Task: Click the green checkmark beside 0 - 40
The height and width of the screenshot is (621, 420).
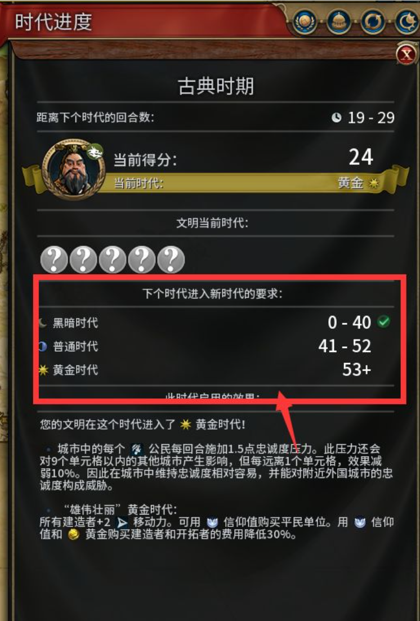Action: point(383,322)
